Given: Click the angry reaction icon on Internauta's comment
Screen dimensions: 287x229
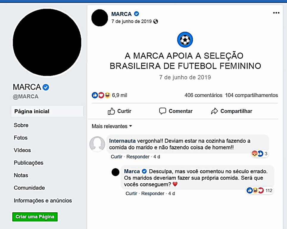Looking at the screenshot, I should pos(255,153).
